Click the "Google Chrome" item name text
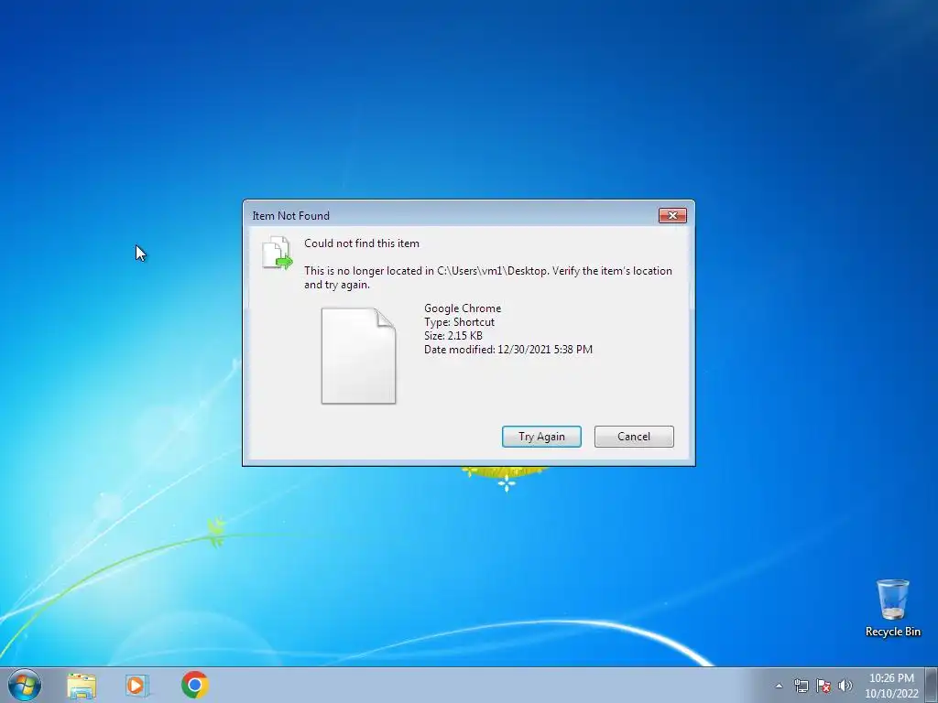Viewport: 938px width, 703px height. coord(463,308)
